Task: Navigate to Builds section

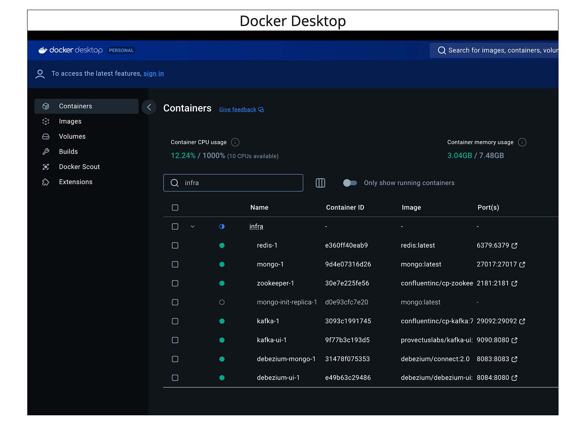Action: tap(86, 152)
